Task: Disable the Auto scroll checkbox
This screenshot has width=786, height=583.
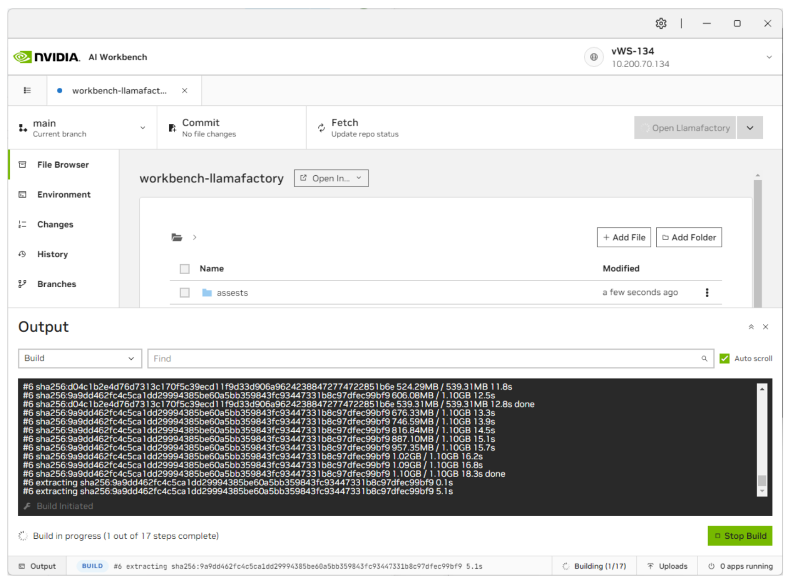Action: click(724, 359)
